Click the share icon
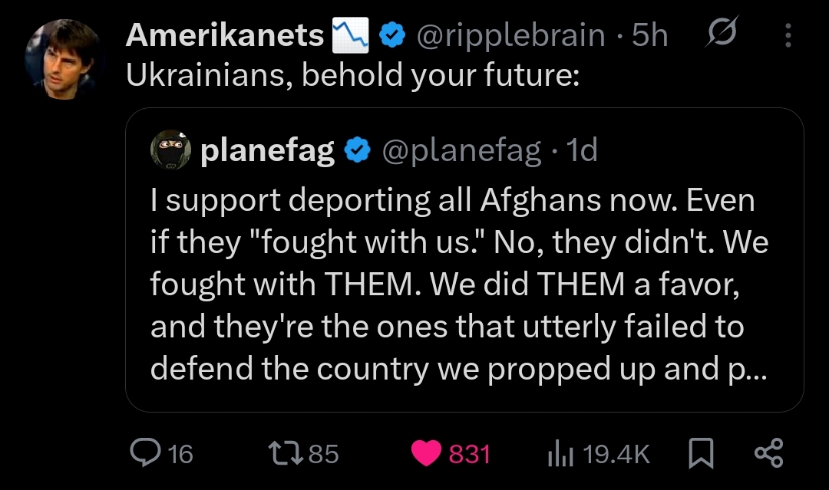 768,453
